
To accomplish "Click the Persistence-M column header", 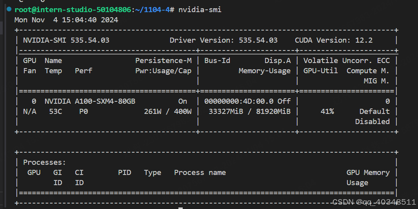I will click(x=164, y=61).
